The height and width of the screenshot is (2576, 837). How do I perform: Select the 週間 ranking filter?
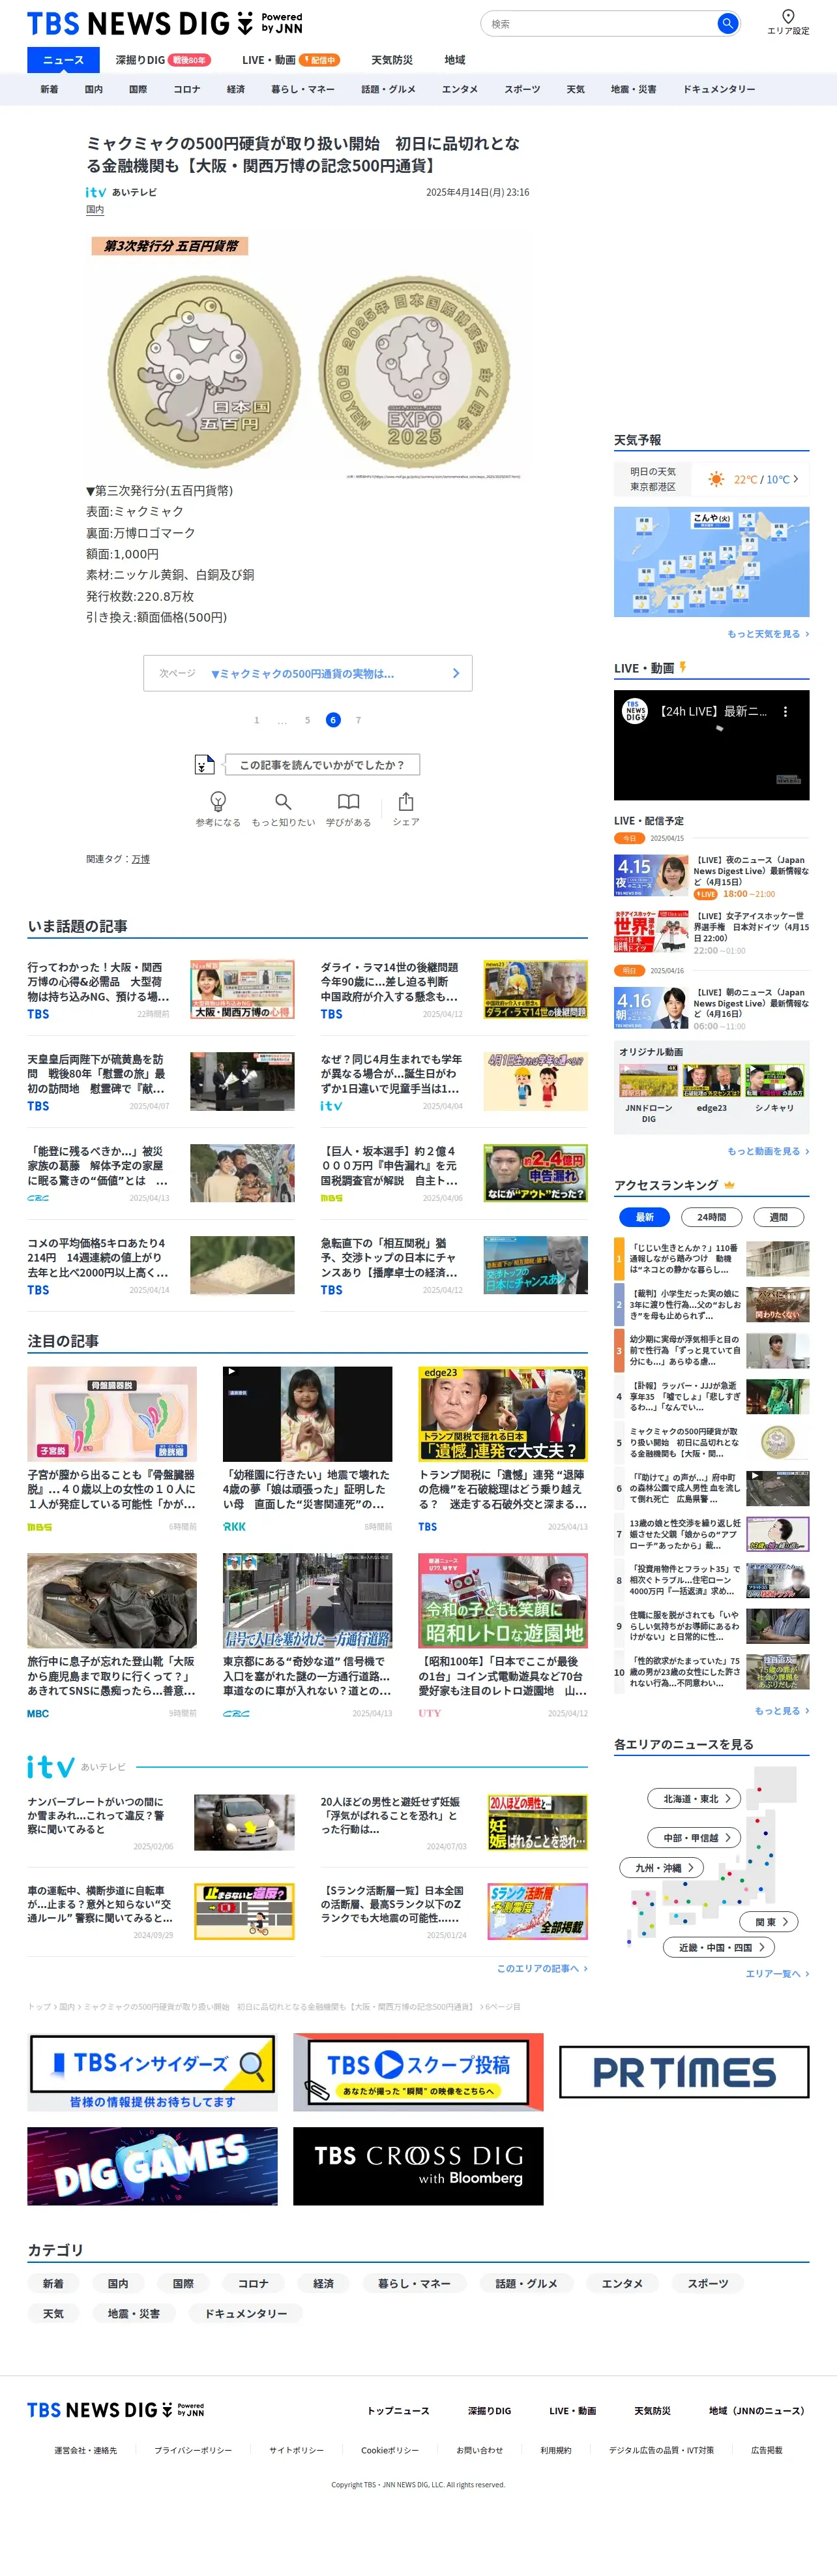point(778,1217)
